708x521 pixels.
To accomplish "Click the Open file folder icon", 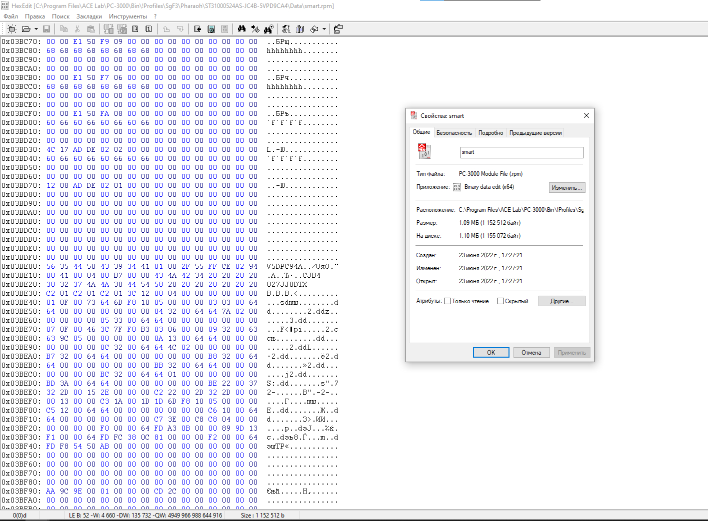I will [x=26, y=29].
